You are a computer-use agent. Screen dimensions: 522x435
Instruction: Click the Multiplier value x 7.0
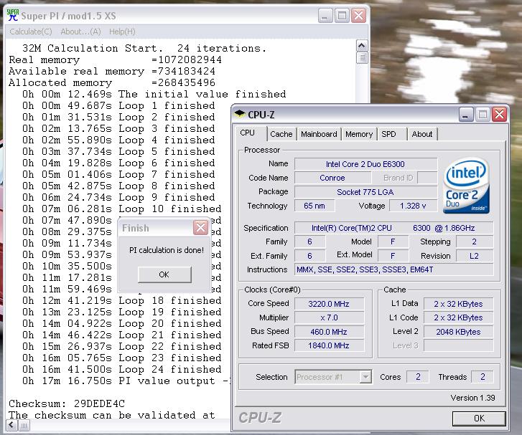(x=329, y=317)
